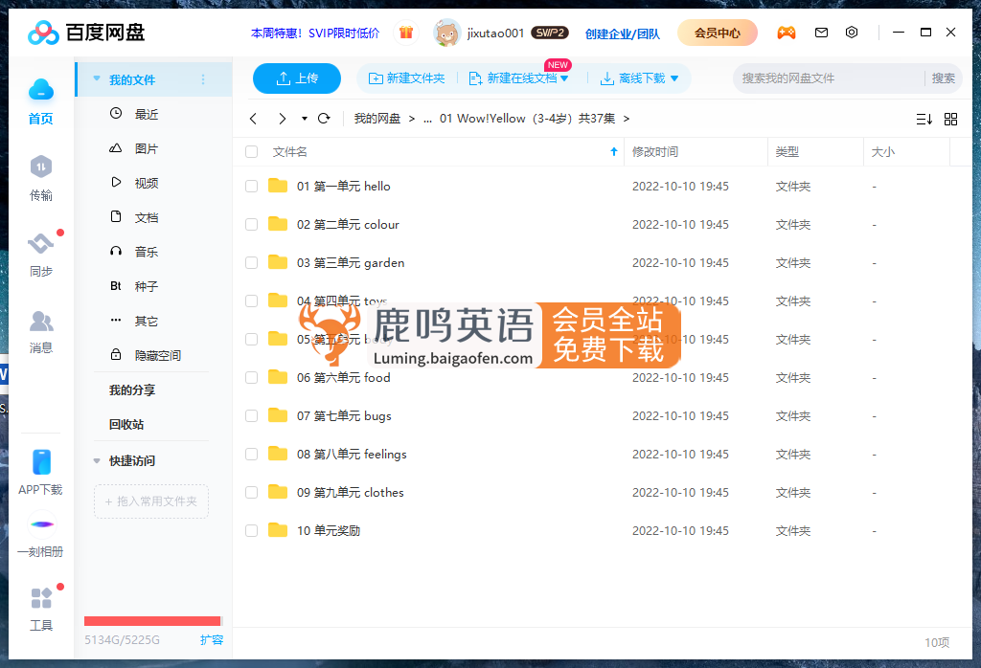Check the select-all checkbox in header row
This screenshot has height=668, width=981.
250,151
